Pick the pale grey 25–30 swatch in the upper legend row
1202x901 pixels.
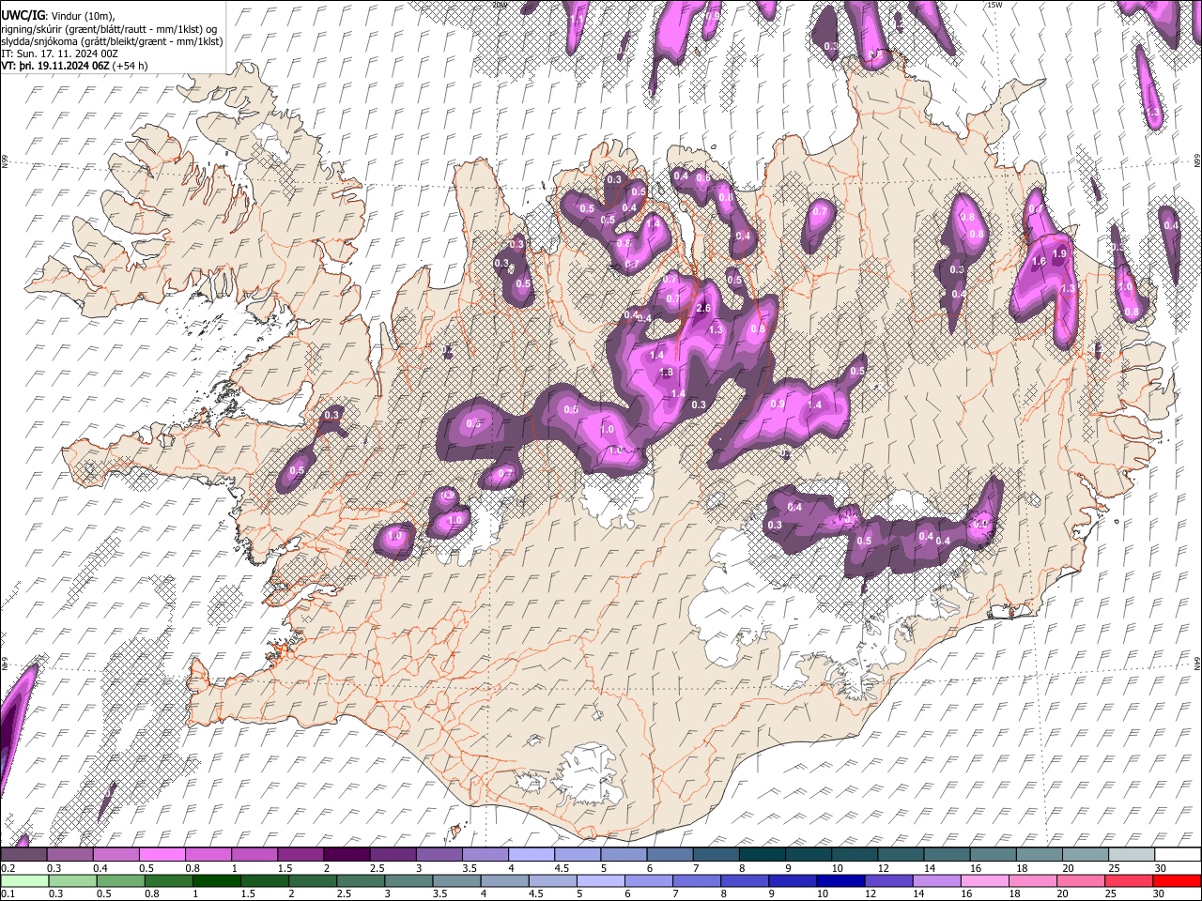click(x=1131, y=855)
